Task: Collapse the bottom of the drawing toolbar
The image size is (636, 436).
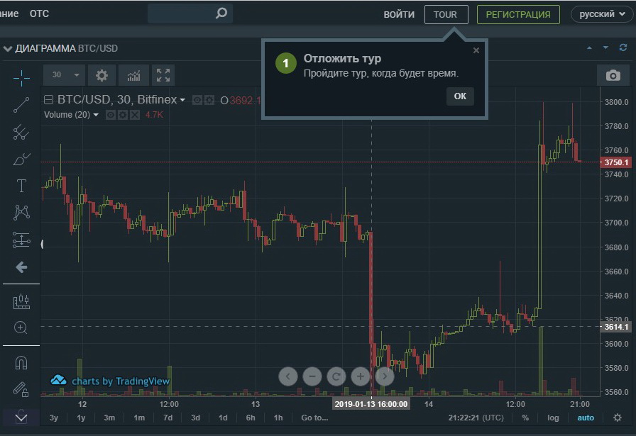Action: point(21,418)
